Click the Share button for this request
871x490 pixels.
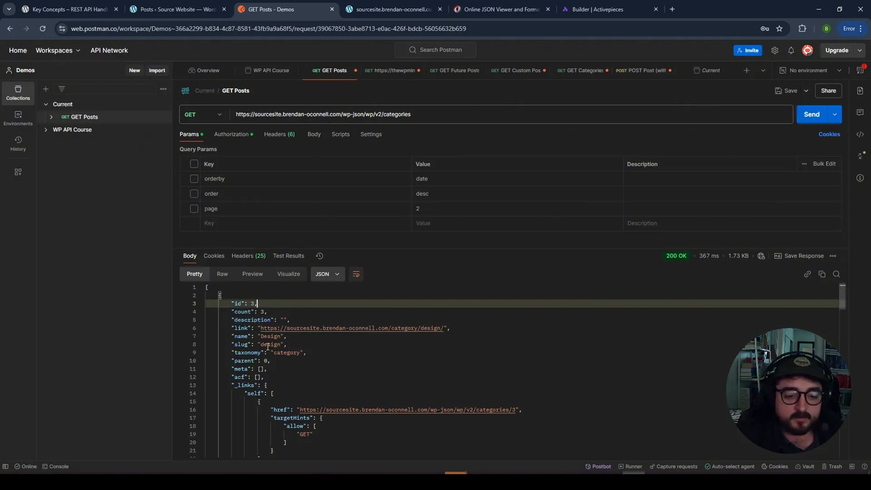click(x=828, y=90)
